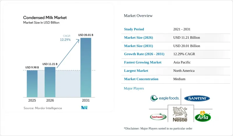Click the eagle foods logo

coord(165,98)
